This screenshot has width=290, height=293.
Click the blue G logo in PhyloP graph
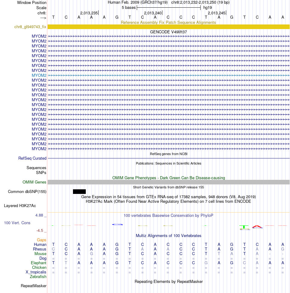click(118, 224)
